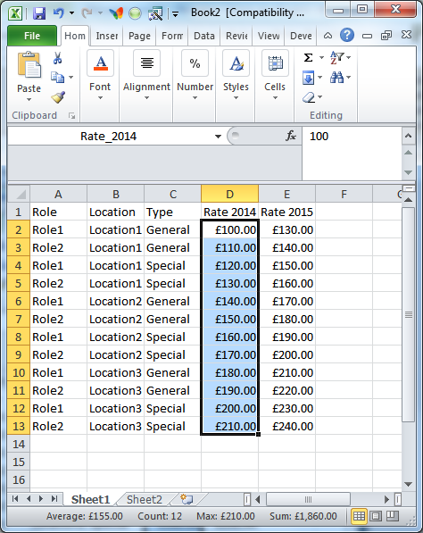Click the Cut scissors icon

click(x=57, y=58)
